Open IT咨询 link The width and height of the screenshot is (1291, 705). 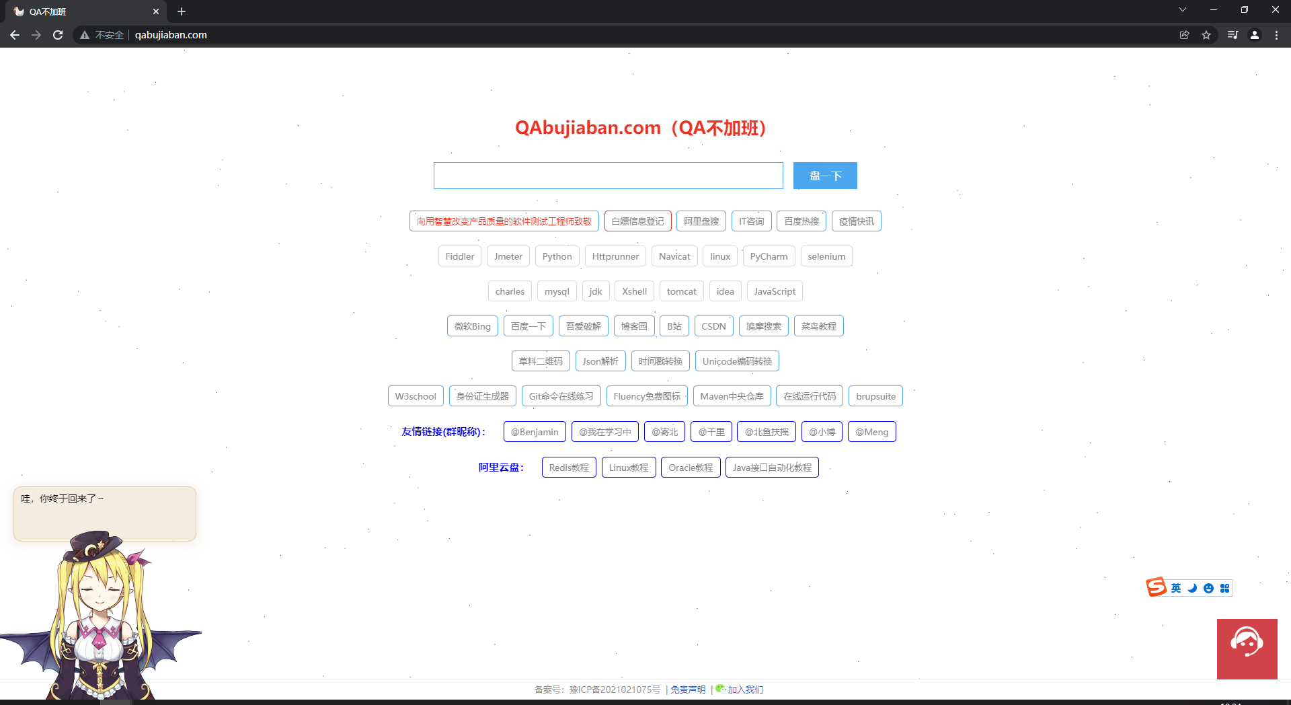pyautogui.click(x=751, y=221)
